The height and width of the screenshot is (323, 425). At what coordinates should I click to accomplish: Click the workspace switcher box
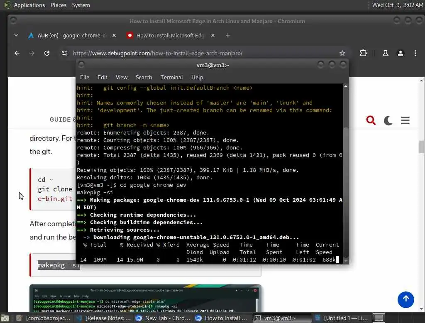(x=379, y=318)
